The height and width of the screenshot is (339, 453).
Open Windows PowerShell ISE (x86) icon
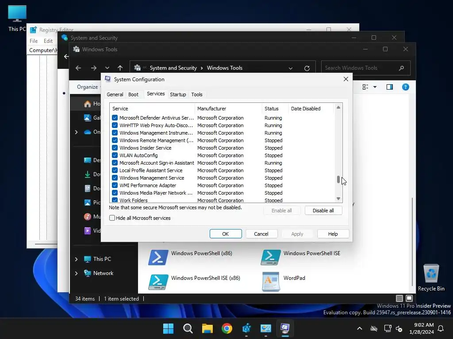[x=158, y=282]
